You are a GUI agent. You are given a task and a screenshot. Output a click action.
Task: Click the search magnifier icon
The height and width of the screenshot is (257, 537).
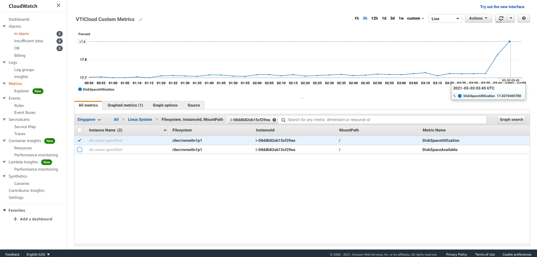click(x=283, y=120)
